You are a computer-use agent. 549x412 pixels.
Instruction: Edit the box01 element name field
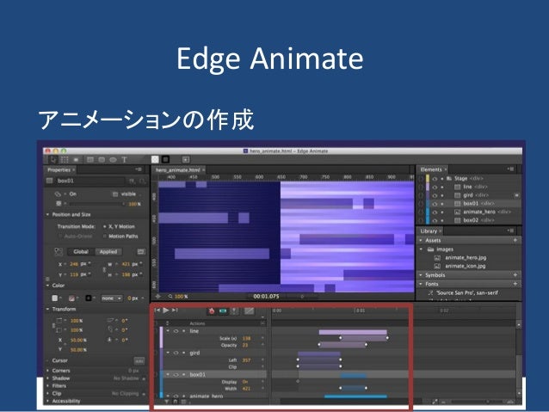90,181
